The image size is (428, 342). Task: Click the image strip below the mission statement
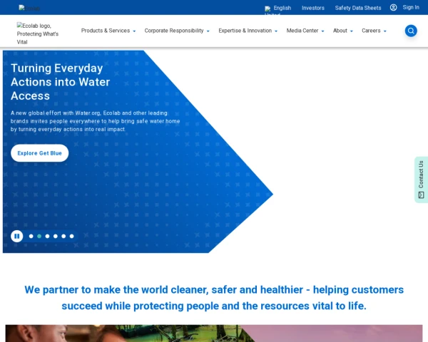[x=214, y=333]
